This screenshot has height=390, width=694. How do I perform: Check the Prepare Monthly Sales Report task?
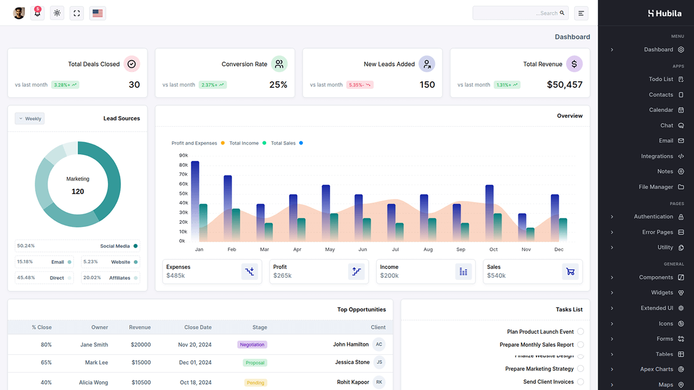coord(580,344)
